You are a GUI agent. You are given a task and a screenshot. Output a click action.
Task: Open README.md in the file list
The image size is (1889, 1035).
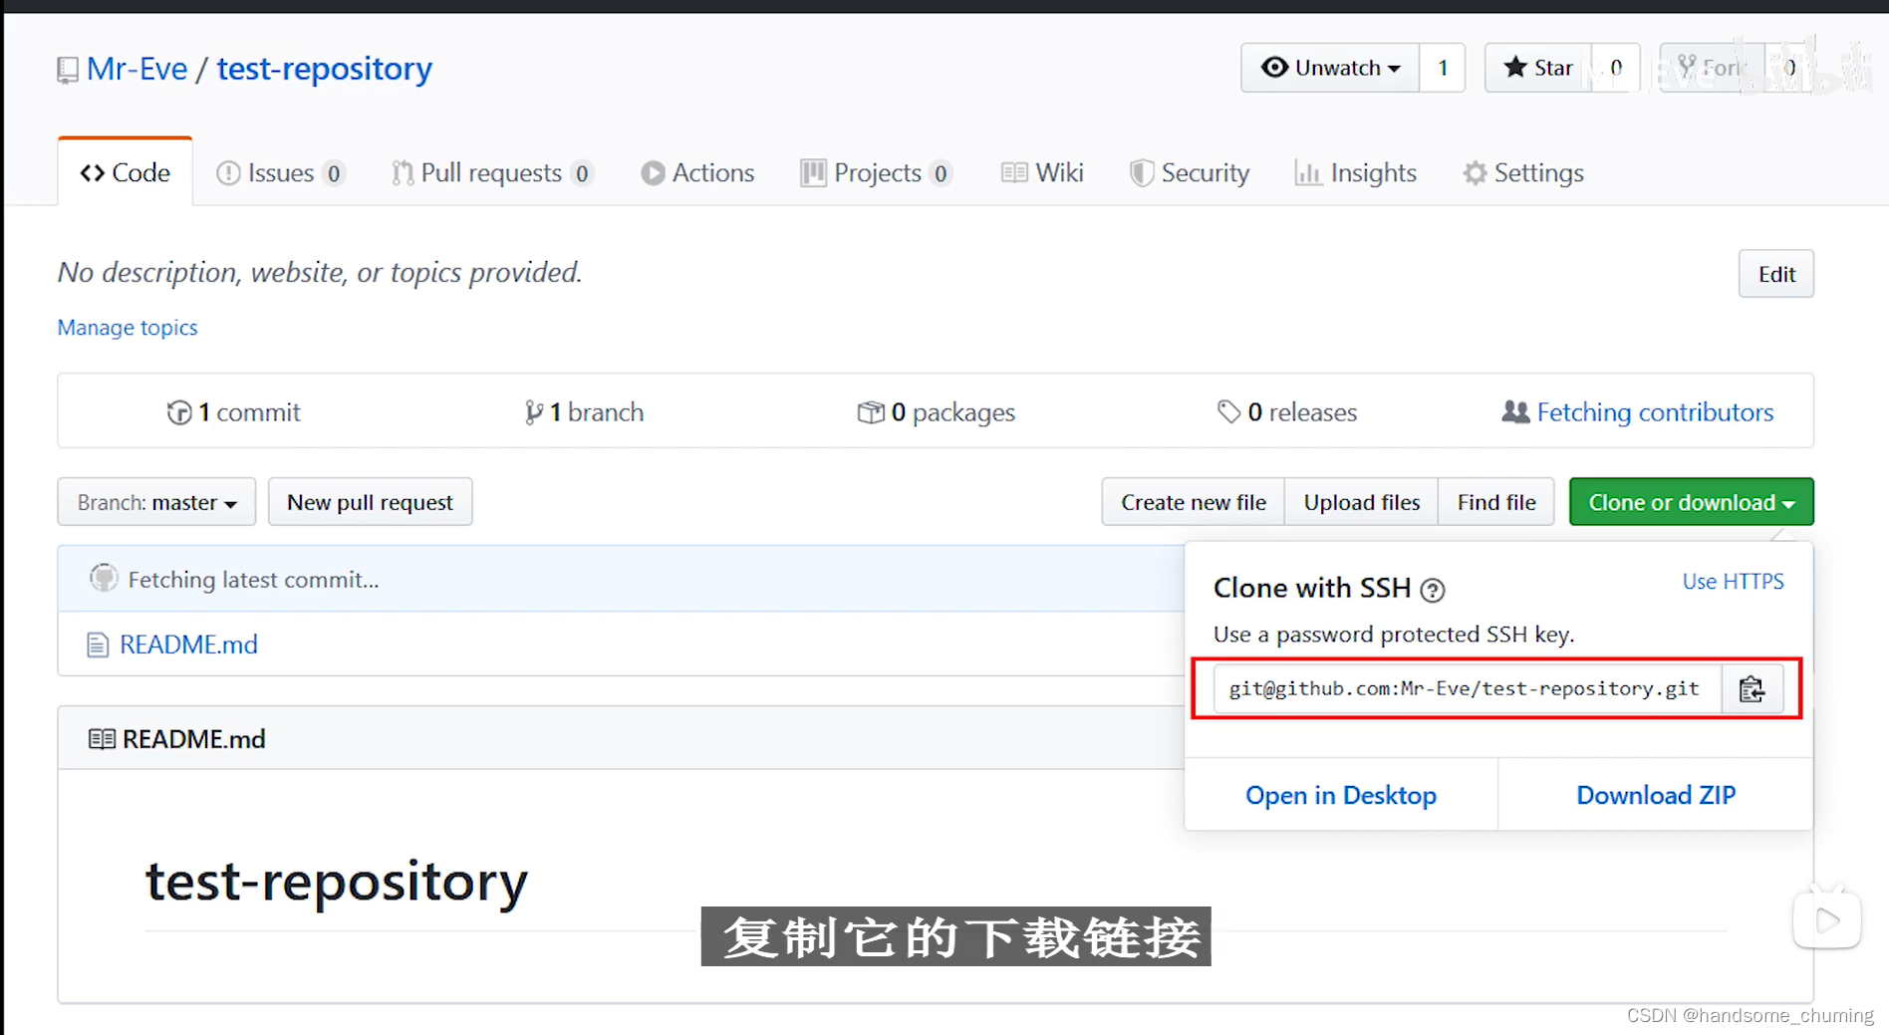(188, 645)
